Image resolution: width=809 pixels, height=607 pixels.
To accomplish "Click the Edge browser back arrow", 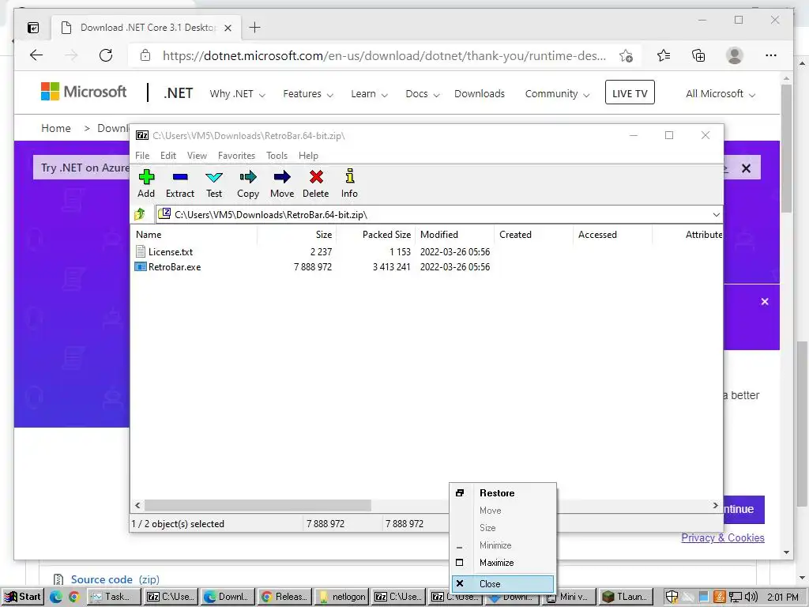I will (36, 55).
